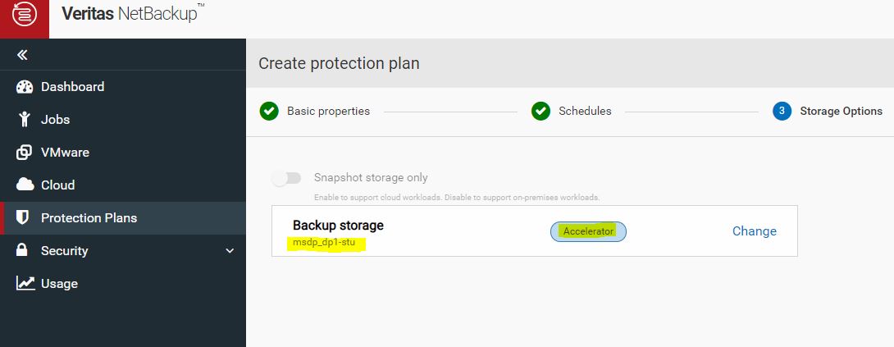Image resolution: width=894 pixels, height=347 pixels.
Task: Collapse the sidebar with double-chevron icon
Action: [22, 55]
